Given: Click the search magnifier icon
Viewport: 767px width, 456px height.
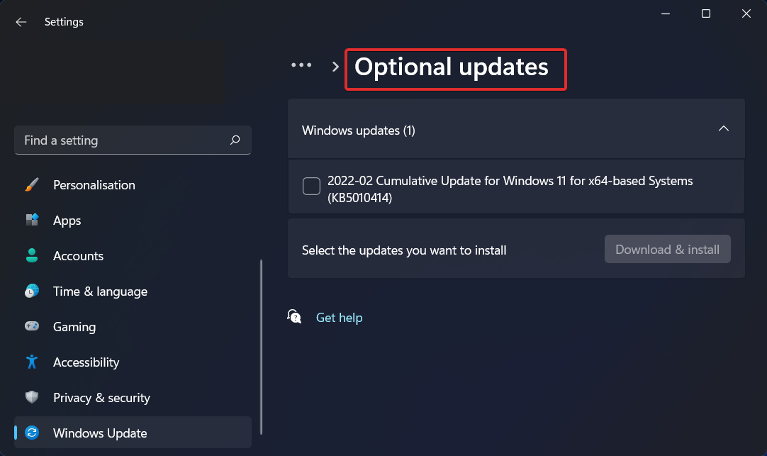Looking at the screenshot, I should tap(235, 140).
